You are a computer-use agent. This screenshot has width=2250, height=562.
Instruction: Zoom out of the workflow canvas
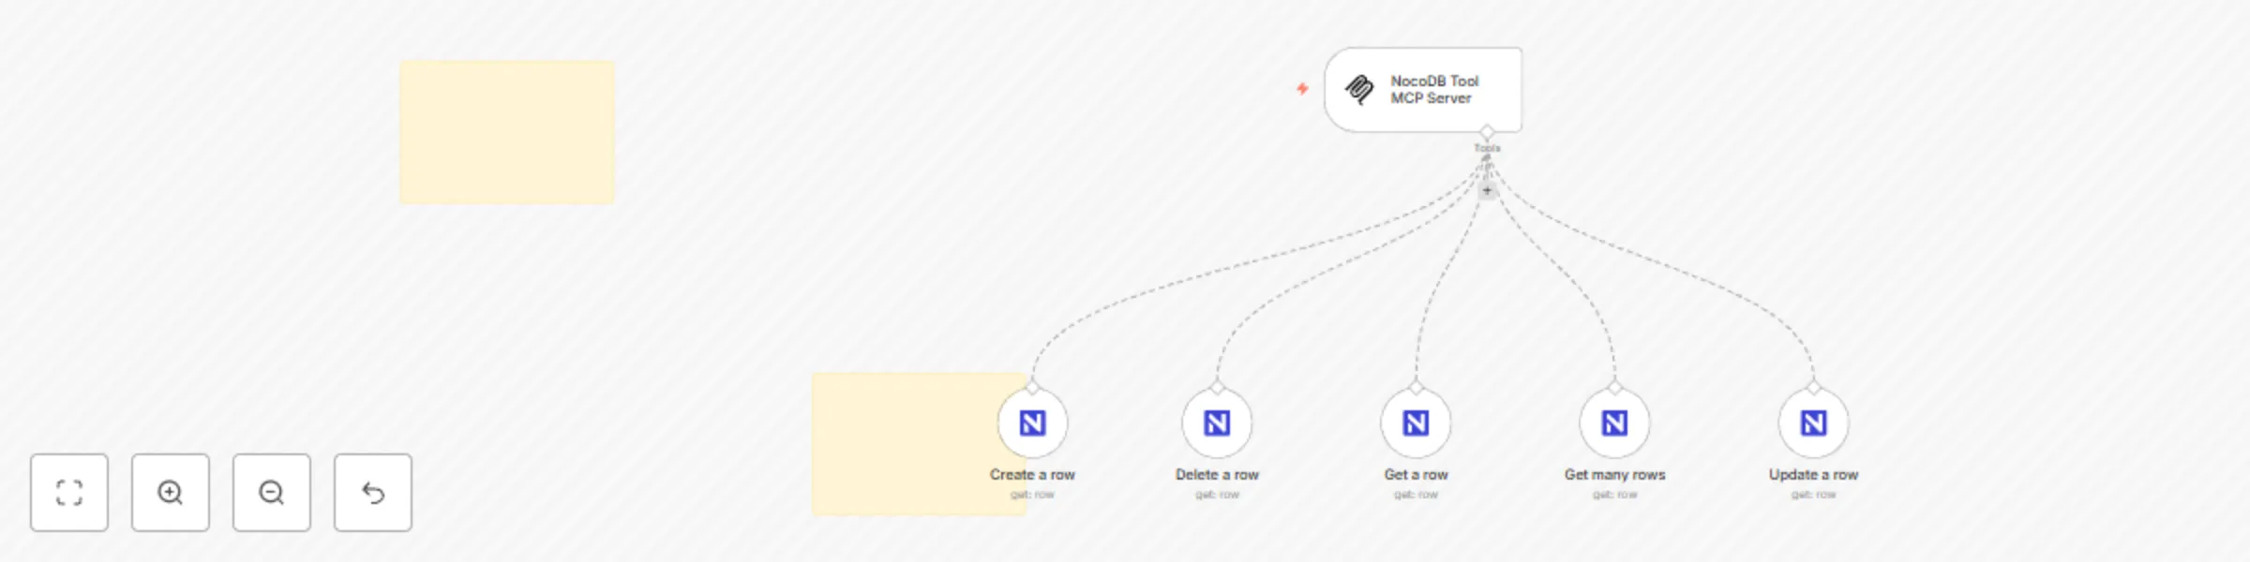272,493
